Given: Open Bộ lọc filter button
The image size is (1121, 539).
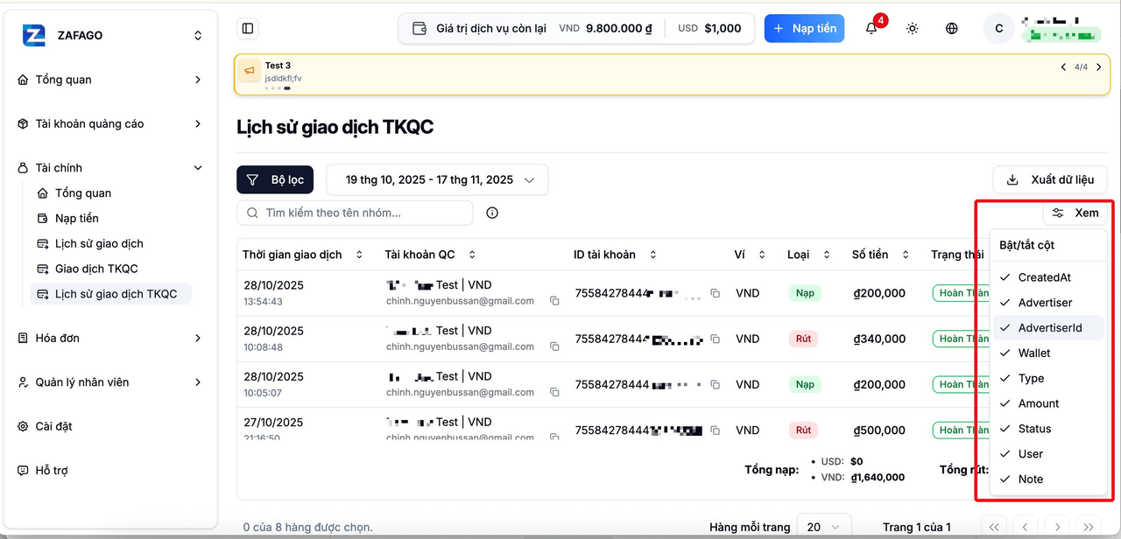Looking at the screenshot, I should 275,179.
